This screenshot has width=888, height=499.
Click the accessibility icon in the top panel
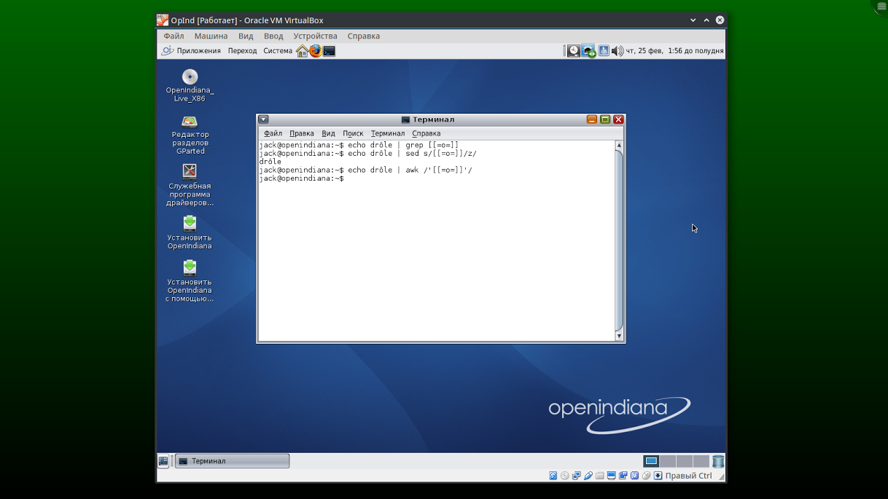(604, 51)
